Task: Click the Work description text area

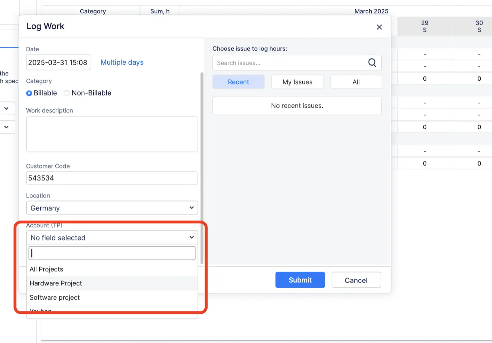Action: coord(112,134)
